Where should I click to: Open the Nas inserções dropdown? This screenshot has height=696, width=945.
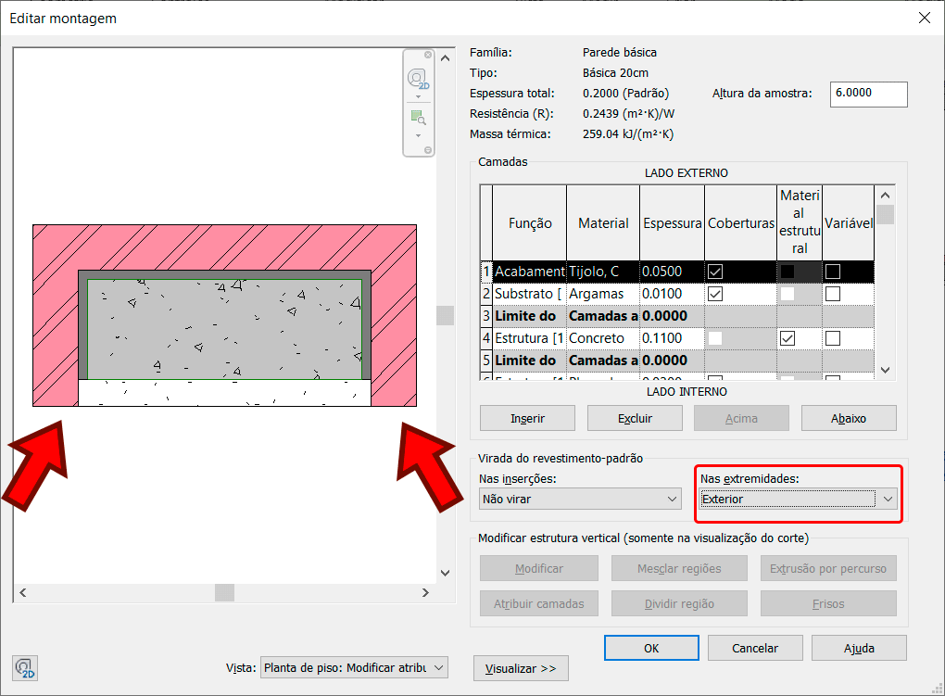(581, 499)
